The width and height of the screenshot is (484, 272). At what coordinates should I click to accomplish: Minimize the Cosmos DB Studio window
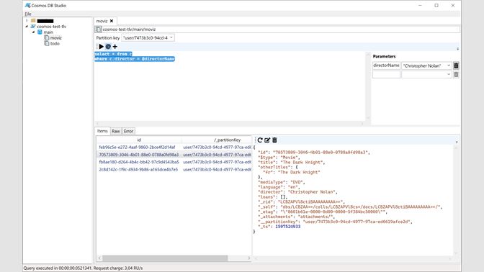(420, 5)
